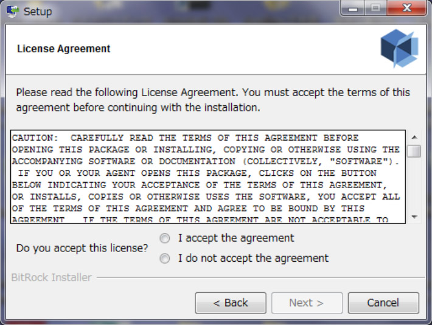Click the "License Agreement" heading
Screen dimensions: 432x325
click(x=64, y=49)
